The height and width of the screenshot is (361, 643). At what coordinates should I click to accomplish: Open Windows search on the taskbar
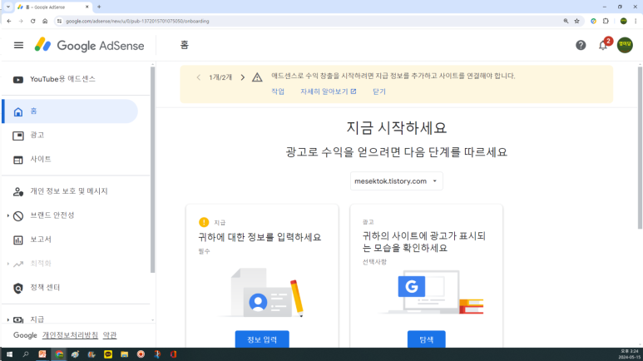tap(26, 354)
